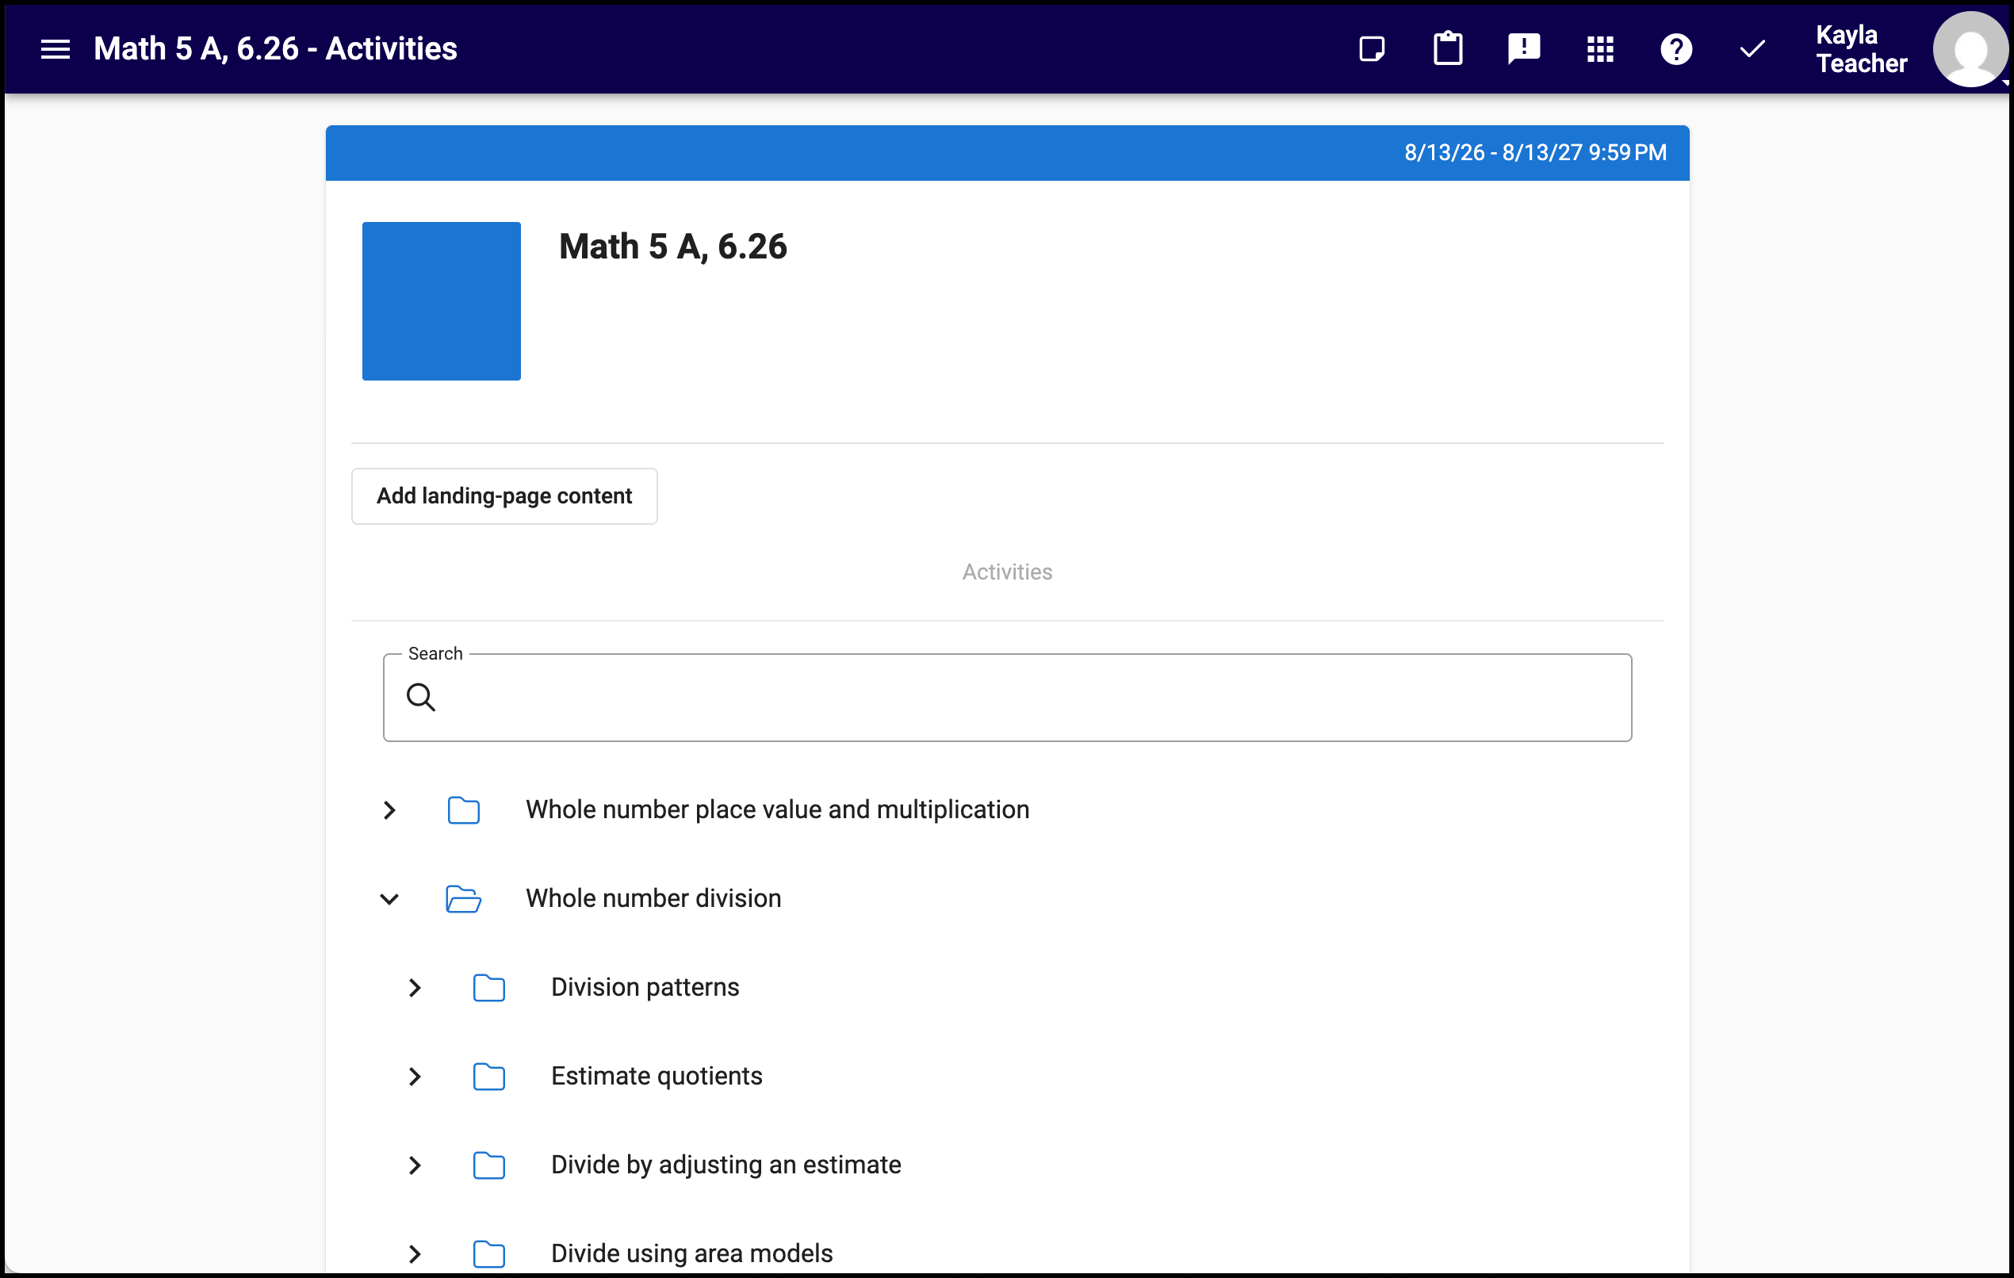Open Kayla Teacher profile avatar
The image size is (2014, 1278).
point(1970,49)
